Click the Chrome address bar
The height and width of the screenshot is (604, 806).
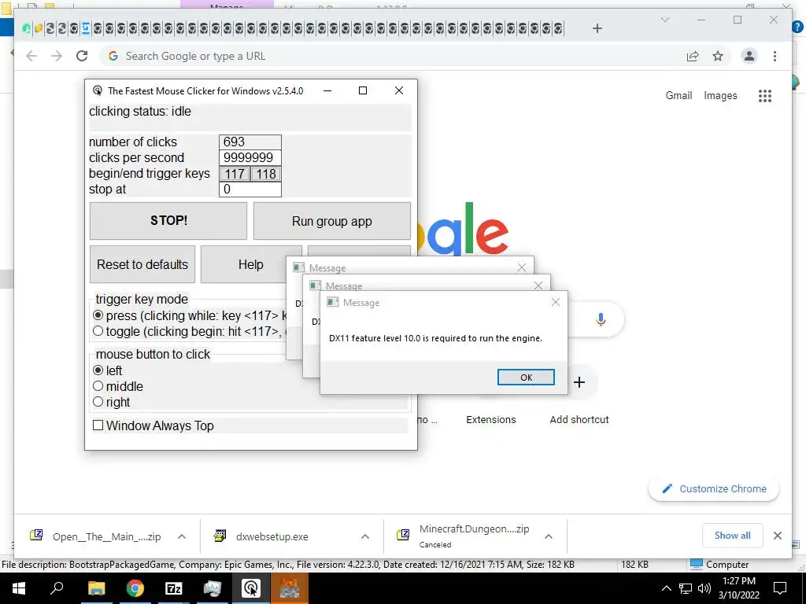(x=390, y=56)
